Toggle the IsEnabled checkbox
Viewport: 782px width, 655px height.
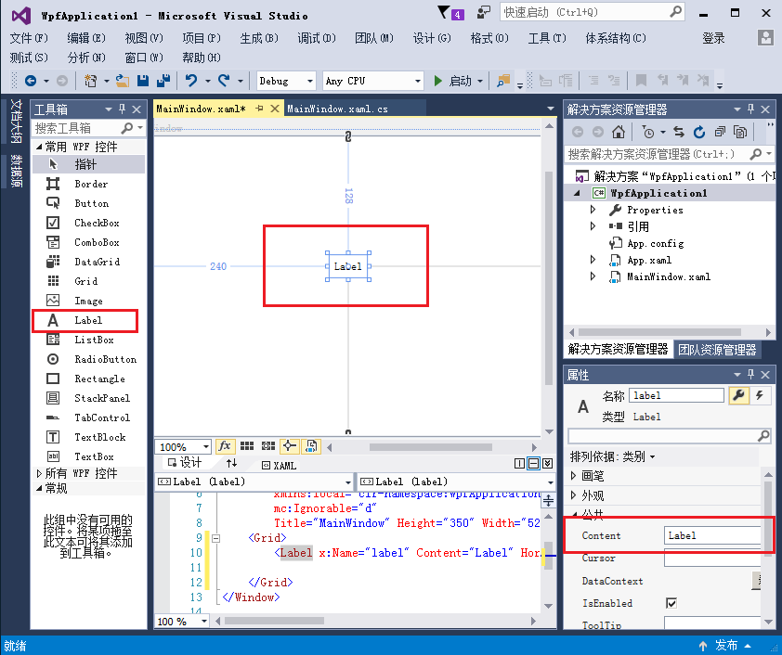pyautogui.click(x=671, y=603)
